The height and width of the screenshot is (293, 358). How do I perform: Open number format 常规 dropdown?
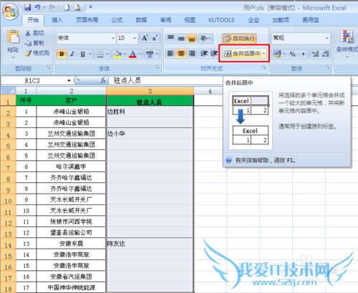pos(327,38)
